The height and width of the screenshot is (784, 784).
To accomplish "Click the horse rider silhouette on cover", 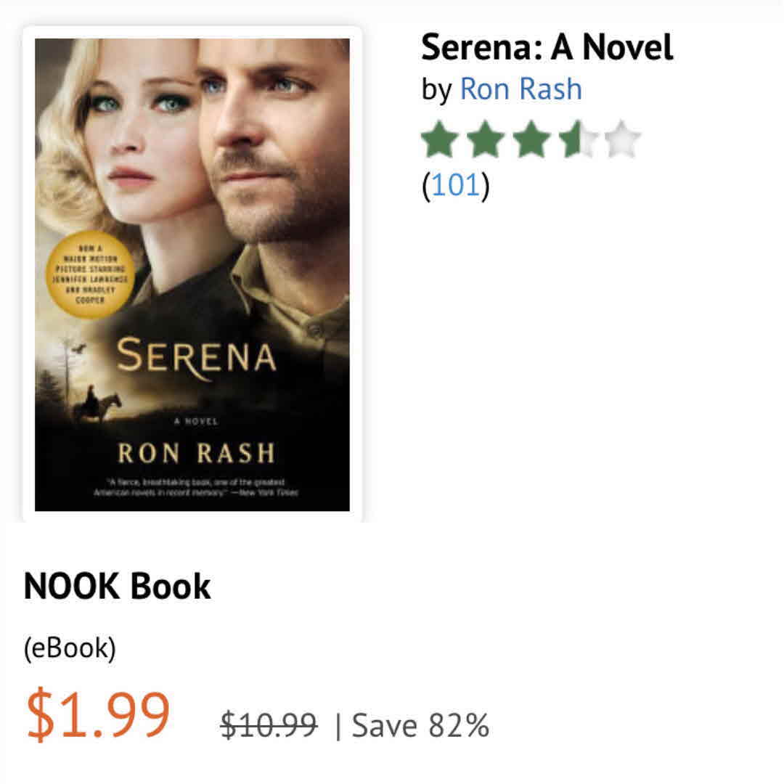I will click(x=94, y=405).
